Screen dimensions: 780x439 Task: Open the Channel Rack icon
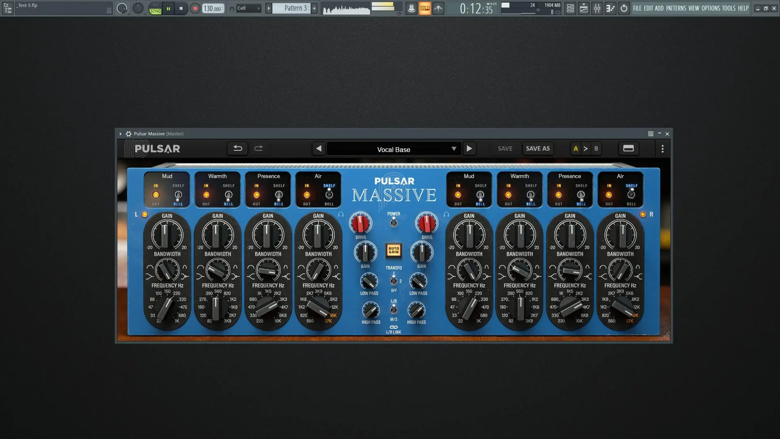click(x=570, y=8)
